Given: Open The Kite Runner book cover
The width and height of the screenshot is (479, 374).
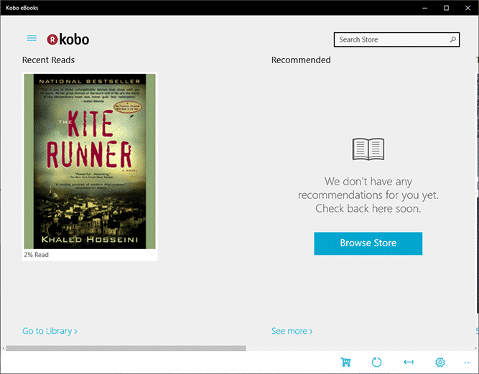Looking at the screenshot, I should coord(90,161).
